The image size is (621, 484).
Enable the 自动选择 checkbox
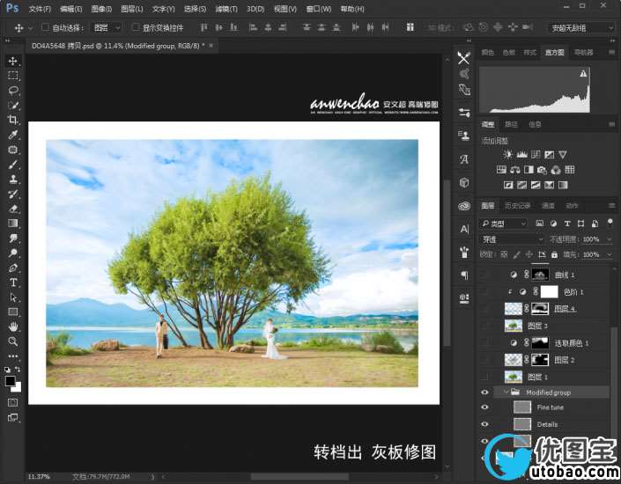tap(45, 27)
